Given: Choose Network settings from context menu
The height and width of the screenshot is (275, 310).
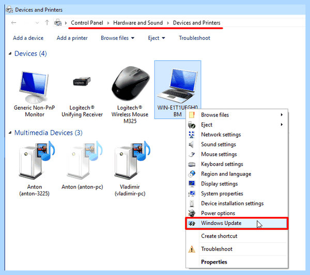Looking at the screenshot, I should pos(237,135).
